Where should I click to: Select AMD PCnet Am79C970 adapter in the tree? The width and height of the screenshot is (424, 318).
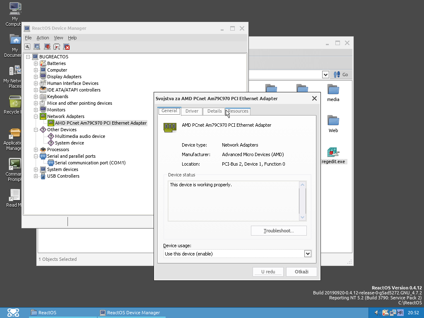pos(101,123)
